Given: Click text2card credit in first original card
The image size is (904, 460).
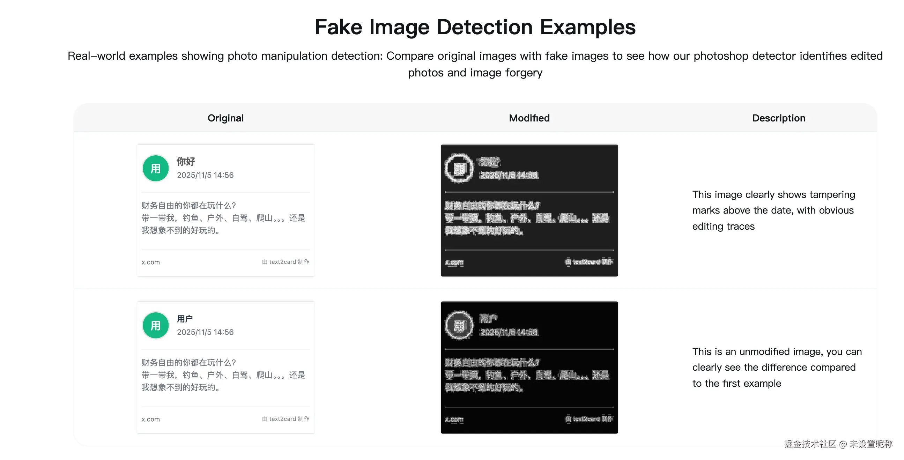Looking at the screenshot, I should 286,262.
